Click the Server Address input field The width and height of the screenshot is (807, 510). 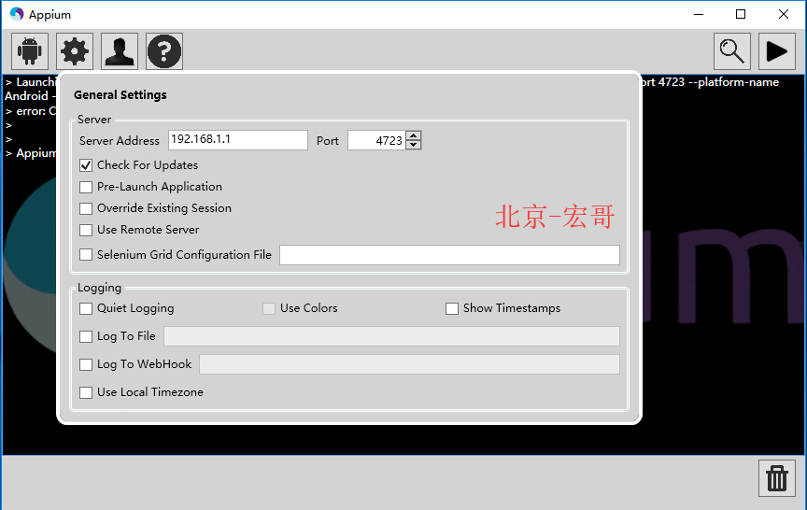click(238, 140)
